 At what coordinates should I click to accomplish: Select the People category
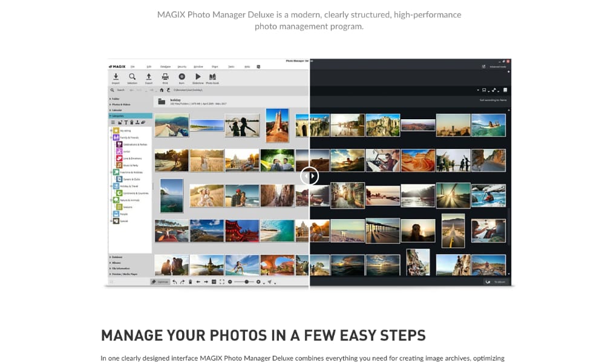[120, 214]
